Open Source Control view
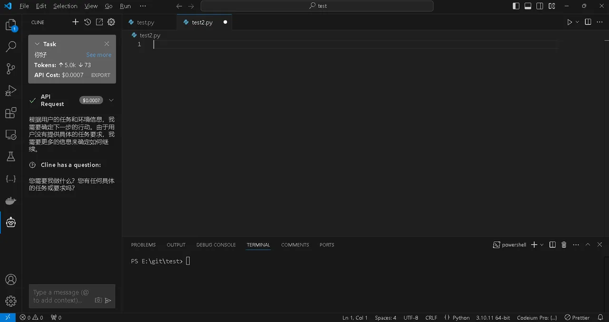The image size is (609, 322). (x=10, y=68)
